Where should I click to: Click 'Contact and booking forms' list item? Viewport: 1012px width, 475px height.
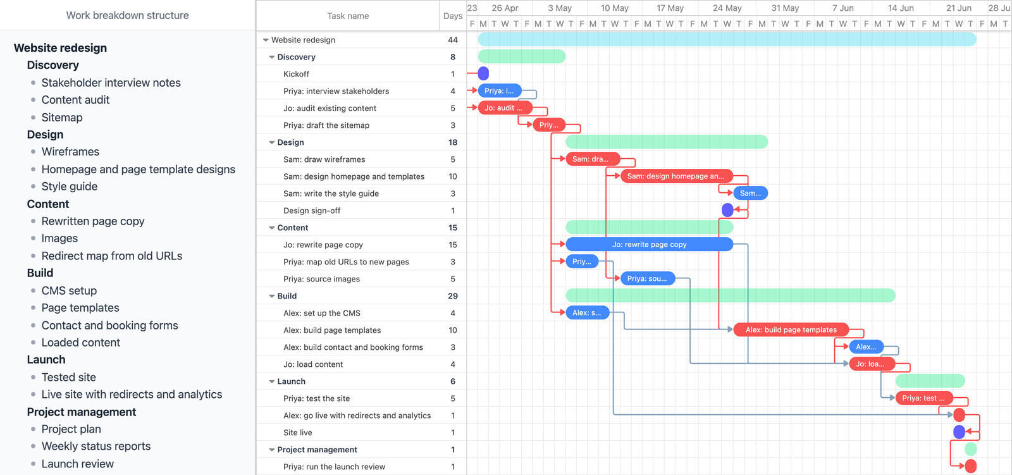point(110,326)
